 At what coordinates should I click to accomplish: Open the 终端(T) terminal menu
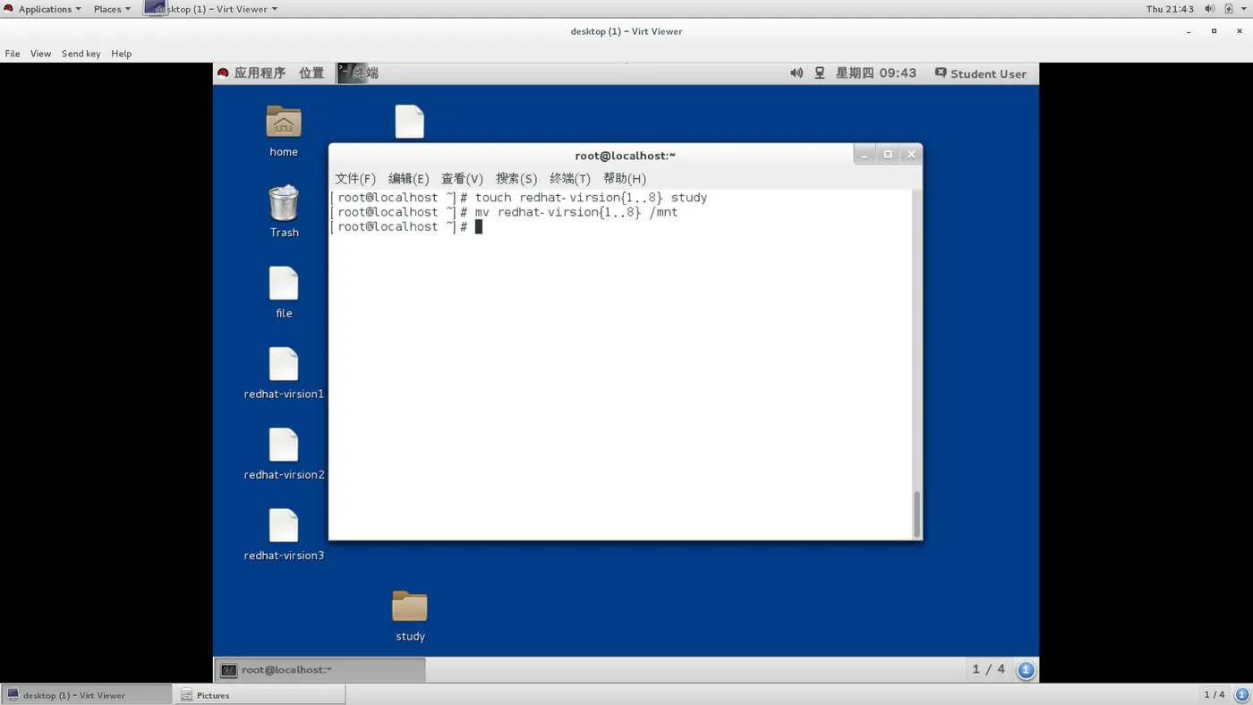click(570, 178)
